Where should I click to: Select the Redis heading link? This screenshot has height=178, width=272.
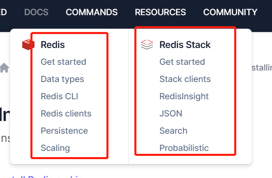coord(53,45)
